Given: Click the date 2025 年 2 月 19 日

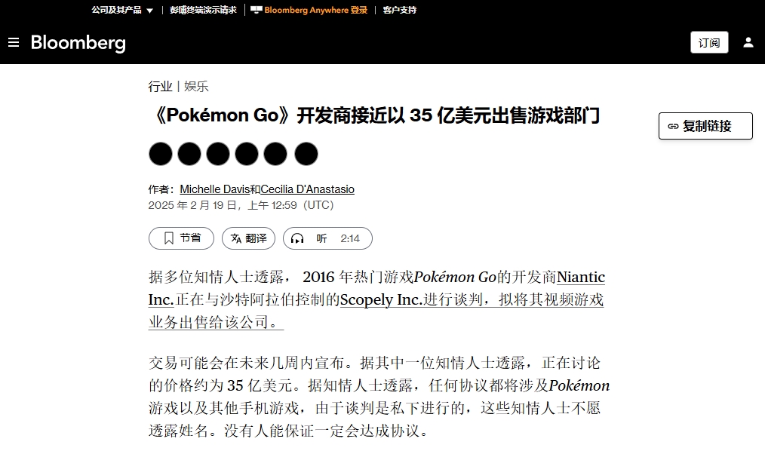Looking at the screenshot, I should pos(192,205).
